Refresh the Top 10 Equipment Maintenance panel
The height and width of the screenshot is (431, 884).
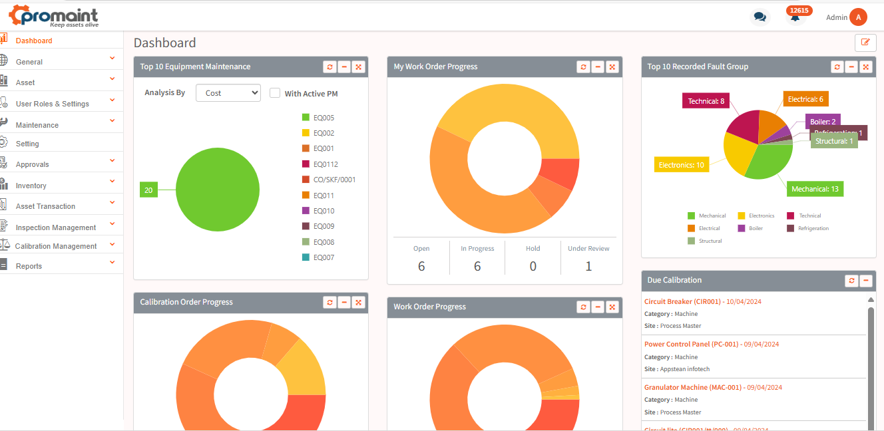coord(330,67)
